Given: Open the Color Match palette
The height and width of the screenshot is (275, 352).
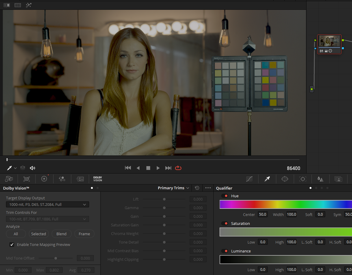Looking at the screenshot, I should pos(26,179).
